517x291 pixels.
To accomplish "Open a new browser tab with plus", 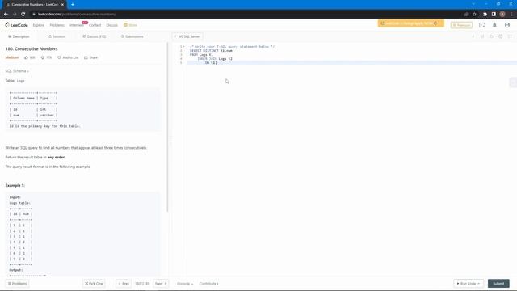I will tap(73, 5).
